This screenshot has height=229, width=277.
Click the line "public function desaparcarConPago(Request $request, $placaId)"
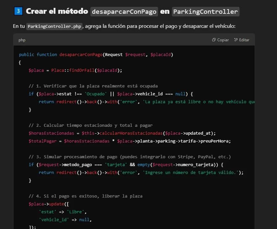click(96, 55)
